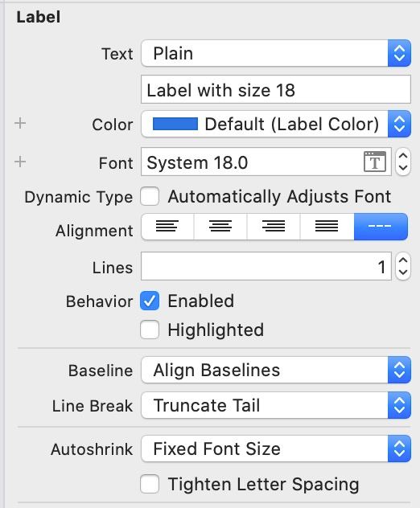This screenshot has height=508, width=420.
Task: Open Line Break Truncate Tail dropdown
Action: (x=276, y=405)
